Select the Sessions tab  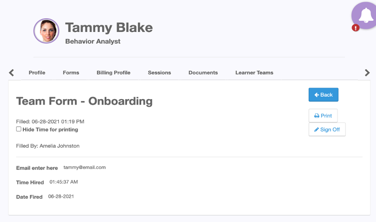point(159,73)
